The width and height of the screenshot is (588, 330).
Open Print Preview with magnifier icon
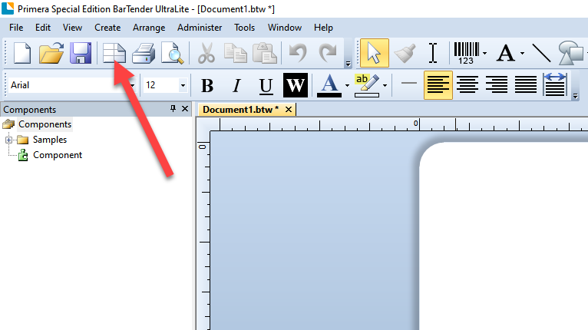(x=173, y=53)
